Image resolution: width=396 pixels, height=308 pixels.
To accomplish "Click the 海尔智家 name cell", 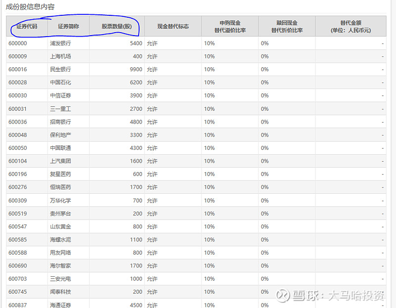I will pos(60,266).
